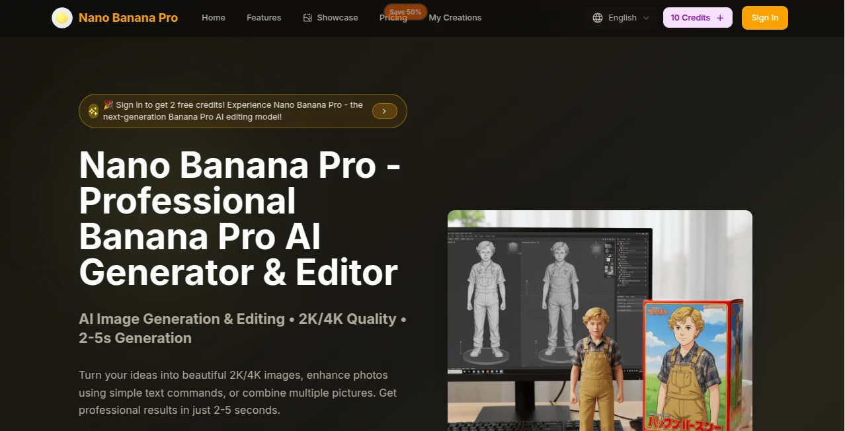Image resolution: width=845 pixels, height=431 pixels.
Task: Open the promo banner details with the circle arrow
Action: [384, 111]
